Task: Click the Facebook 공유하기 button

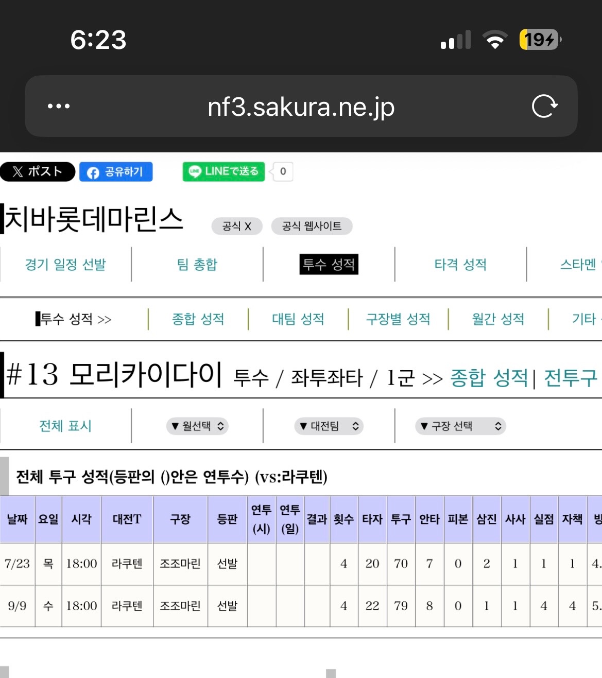Action: pos(116,171)
